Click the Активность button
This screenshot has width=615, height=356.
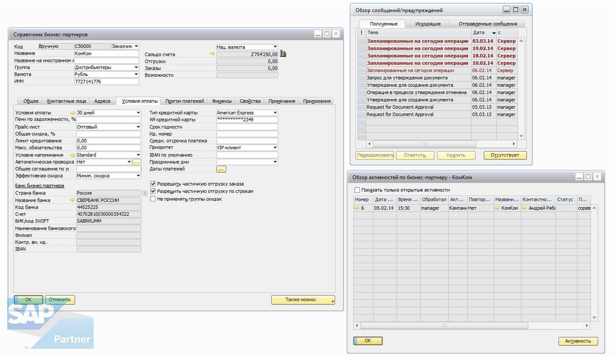coord(578,341)
